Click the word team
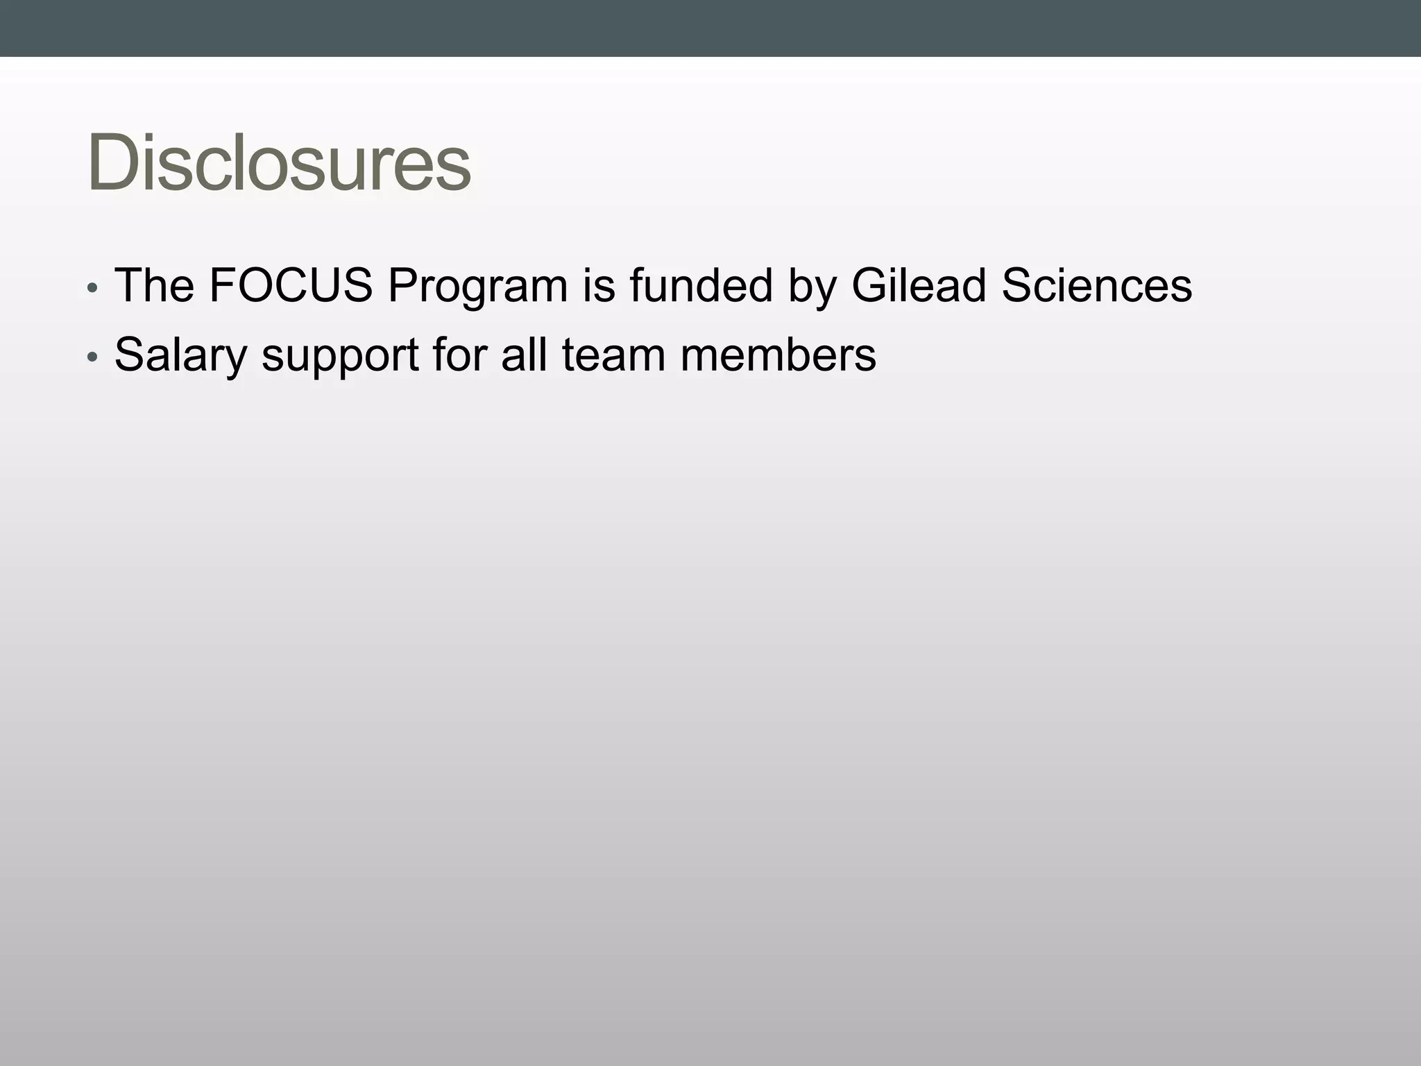The image size is (1421, 1066). (x=614, y=356)
